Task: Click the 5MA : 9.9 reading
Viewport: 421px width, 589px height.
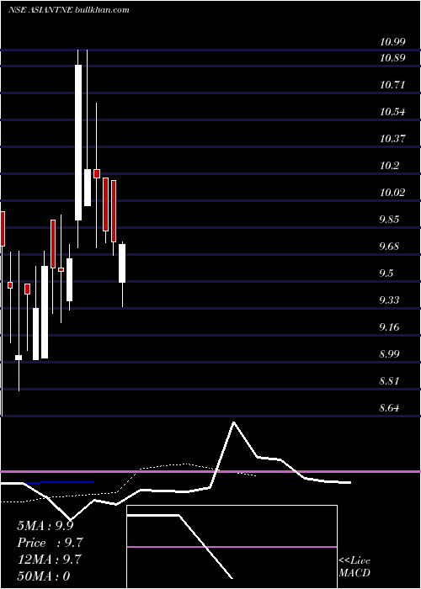Action: [45, 526]
